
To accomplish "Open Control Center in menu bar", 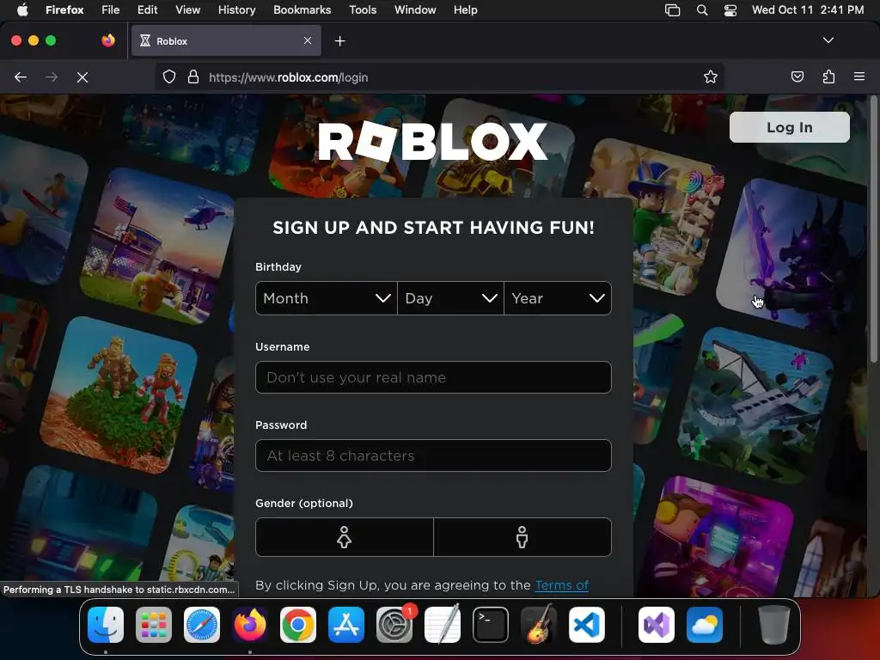I will pos(730,9).
